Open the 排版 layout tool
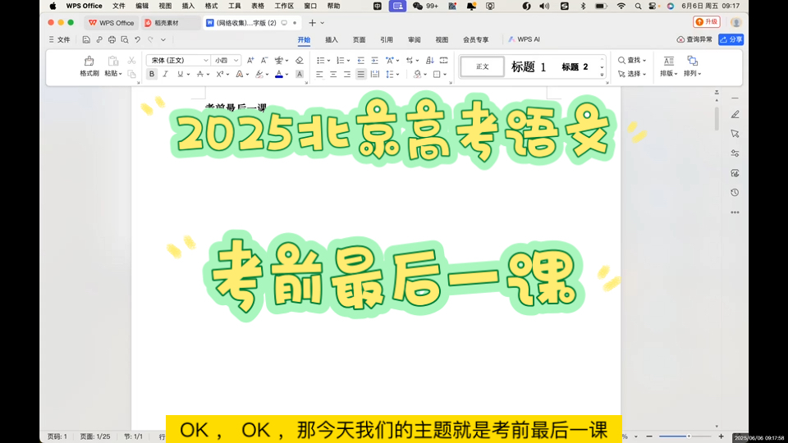The image size is (788, 443). pos(668,66)
